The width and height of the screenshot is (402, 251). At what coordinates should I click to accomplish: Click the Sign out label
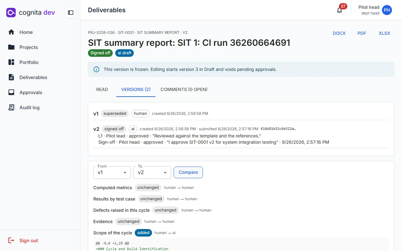tap(29, 241)
